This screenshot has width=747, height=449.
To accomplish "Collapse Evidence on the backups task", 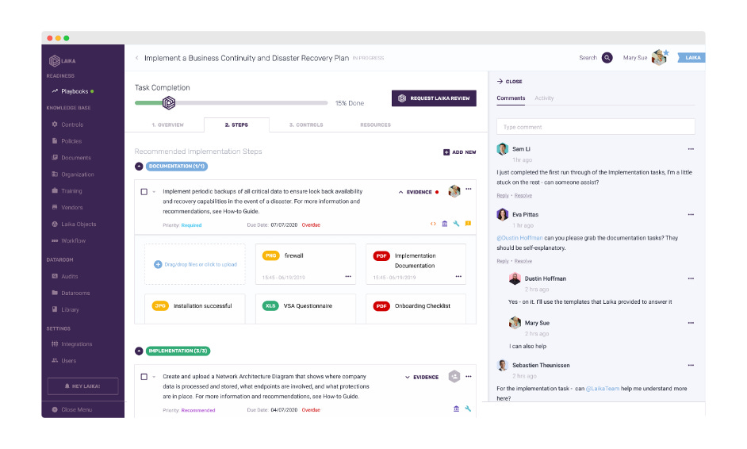I will [x=415, y=192].
